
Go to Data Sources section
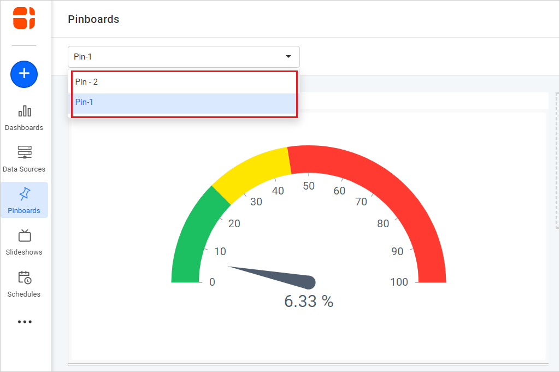click(24, 159)
